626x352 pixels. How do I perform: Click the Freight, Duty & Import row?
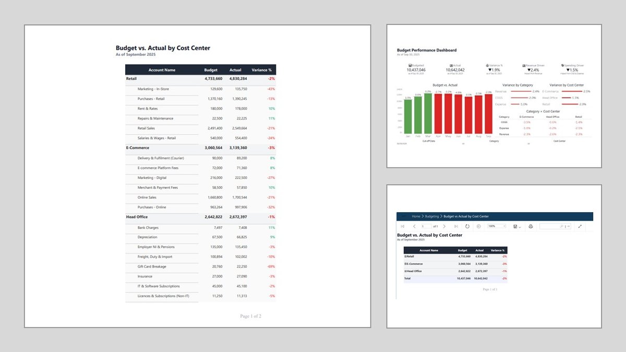point(201,257)
